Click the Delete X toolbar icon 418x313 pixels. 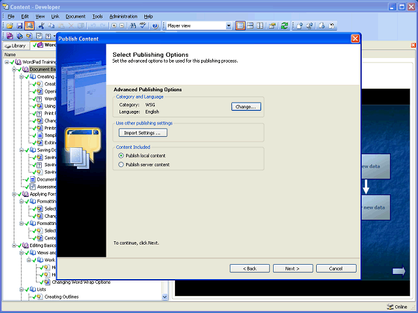click(71, 26)
